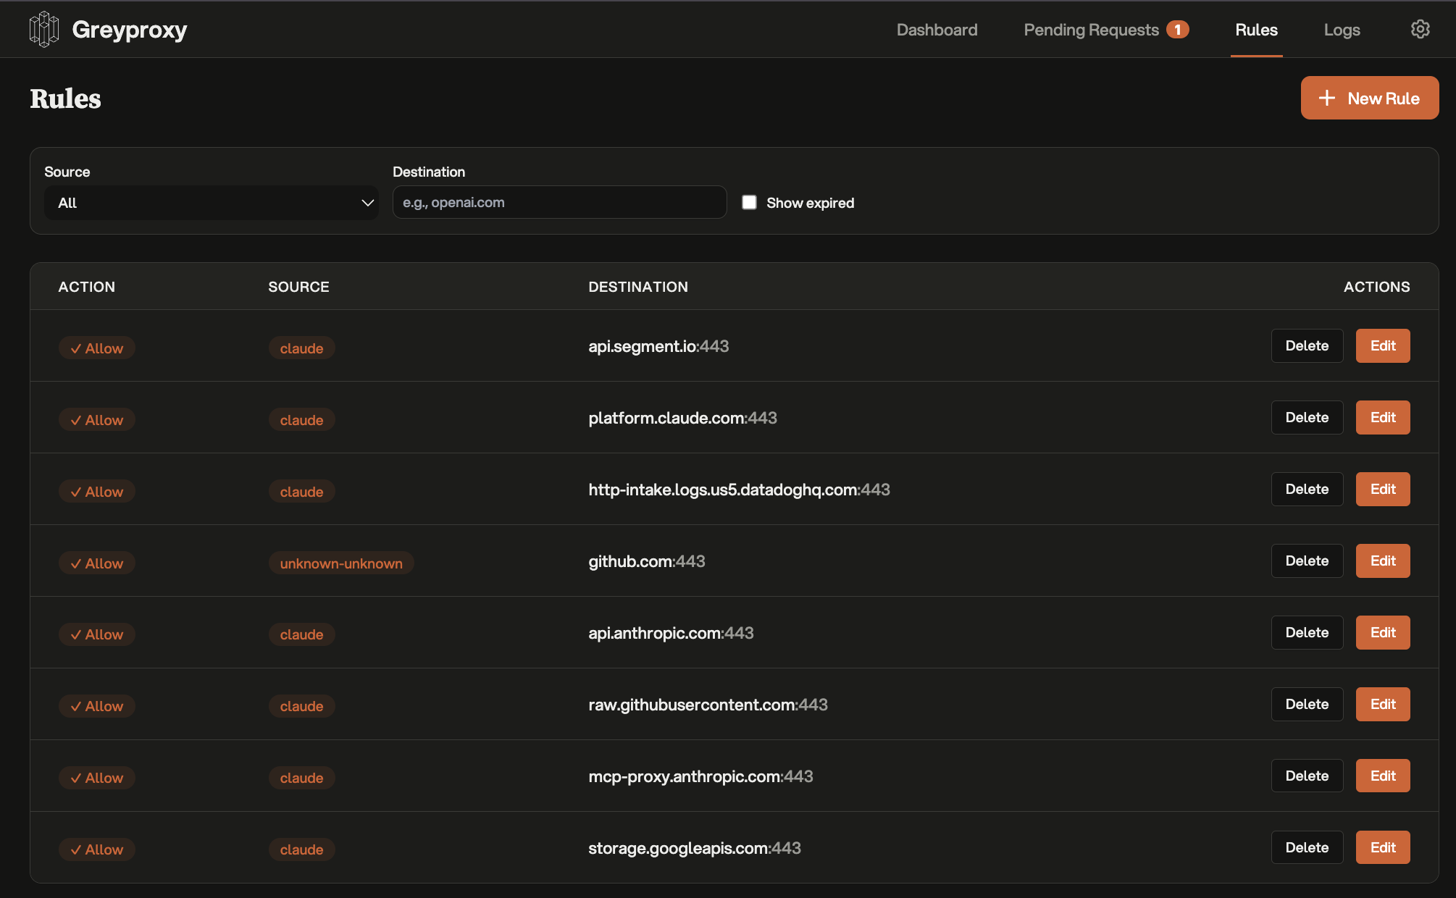
Task: Click the Destination filter input field
Action: point(559,203)
